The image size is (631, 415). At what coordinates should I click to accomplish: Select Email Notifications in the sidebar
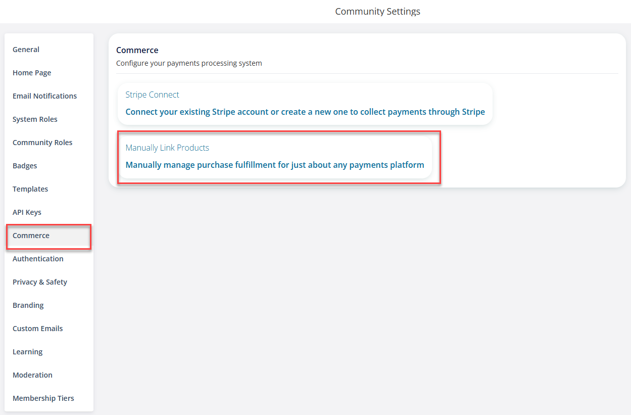click(x=44, y=96)
